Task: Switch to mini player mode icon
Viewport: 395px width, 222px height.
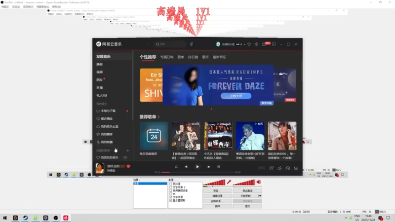Action: pos(274,44)
